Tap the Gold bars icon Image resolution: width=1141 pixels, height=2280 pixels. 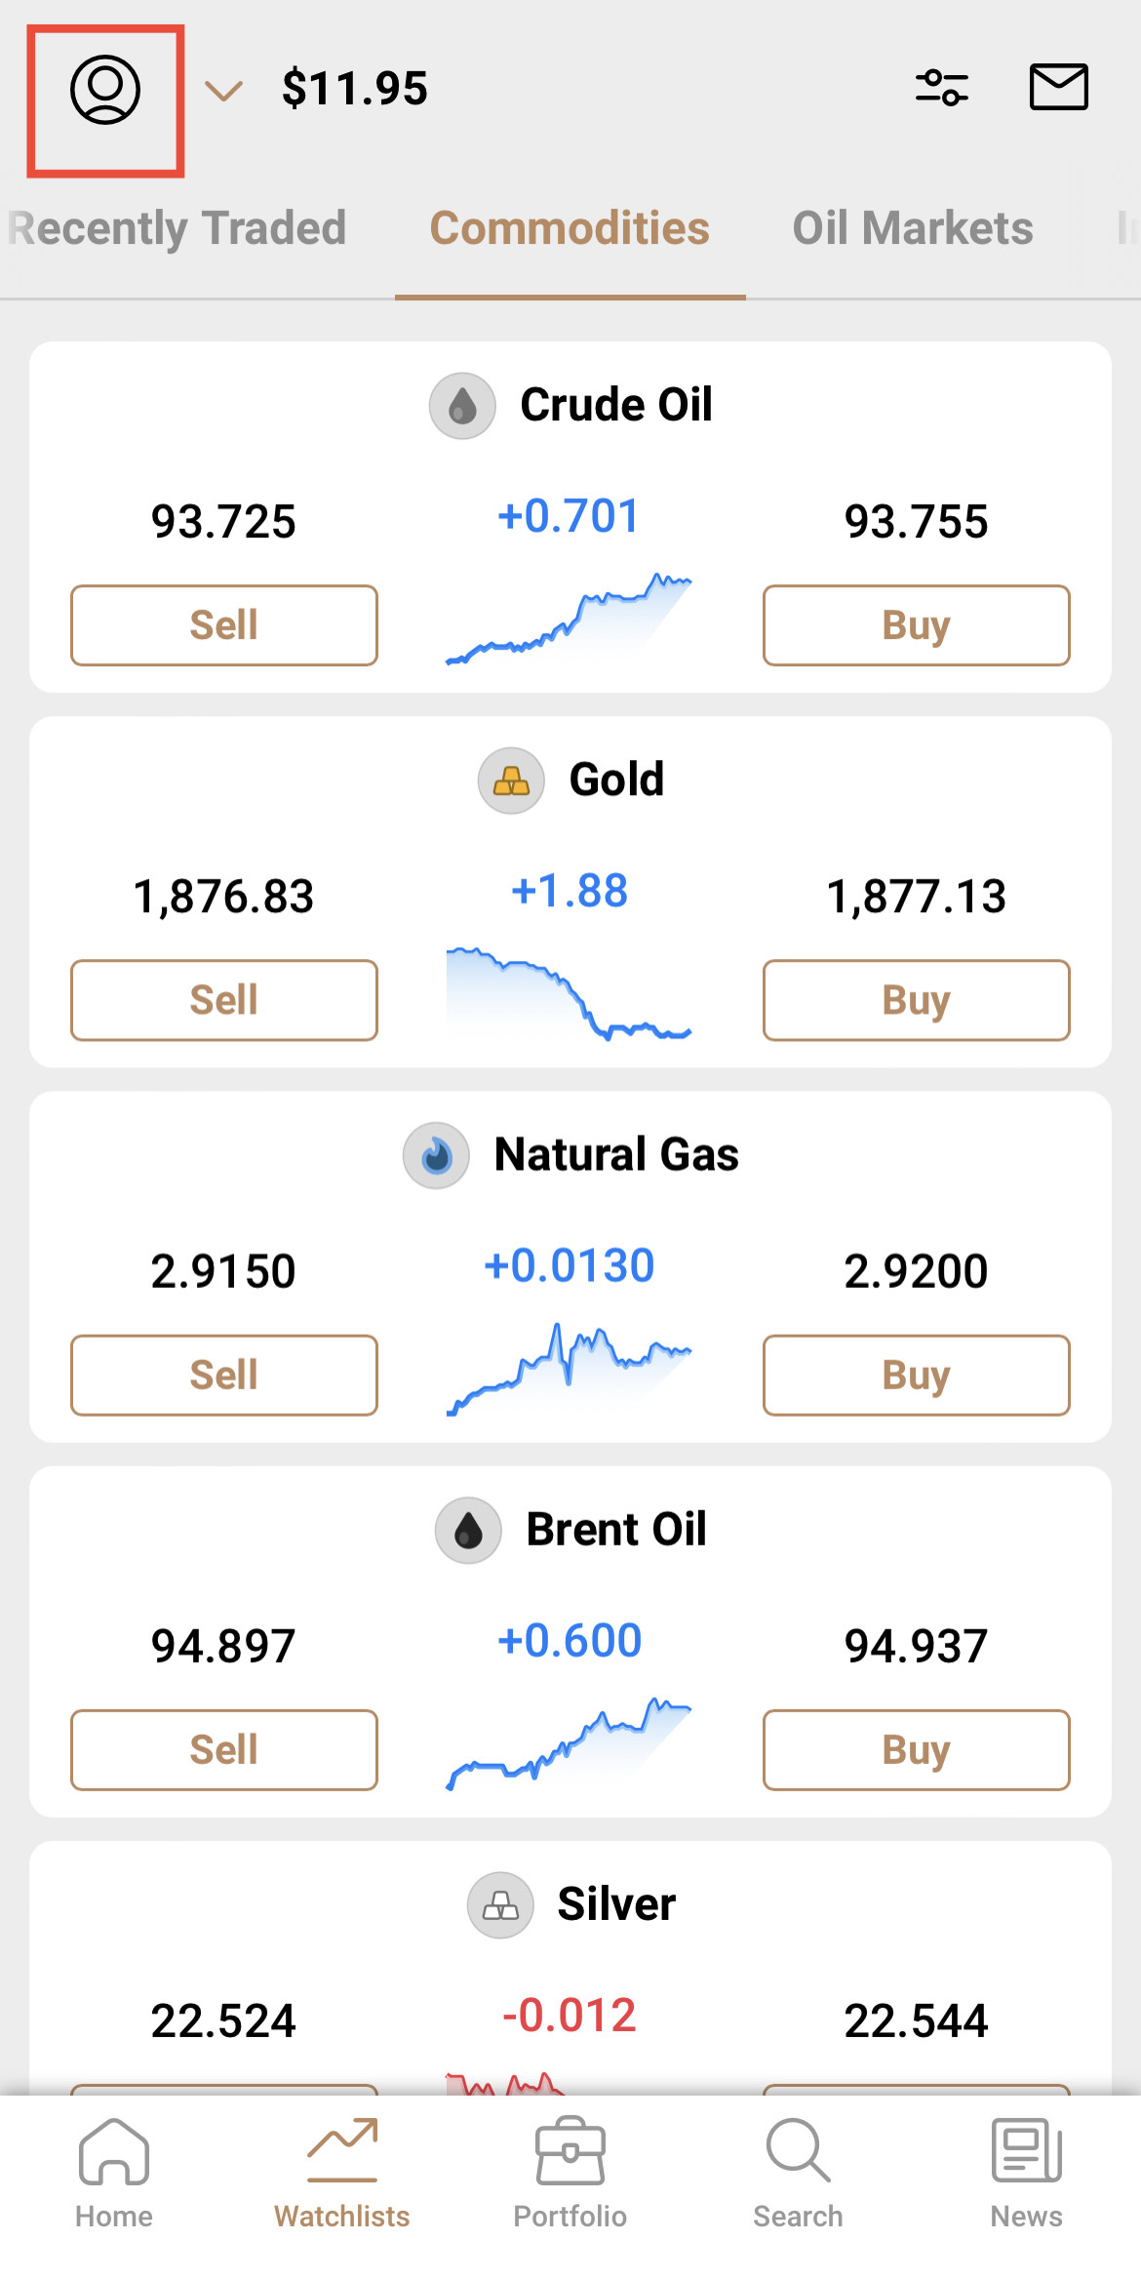pos(510,780)
